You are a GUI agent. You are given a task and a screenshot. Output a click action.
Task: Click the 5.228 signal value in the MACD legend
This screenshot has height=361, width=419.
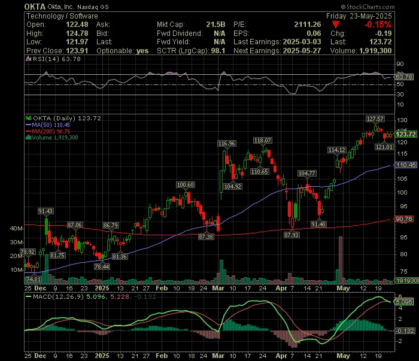click(120, 296)
